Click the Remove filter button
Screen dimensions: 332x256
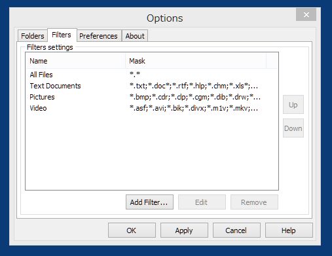pos(254,202)
